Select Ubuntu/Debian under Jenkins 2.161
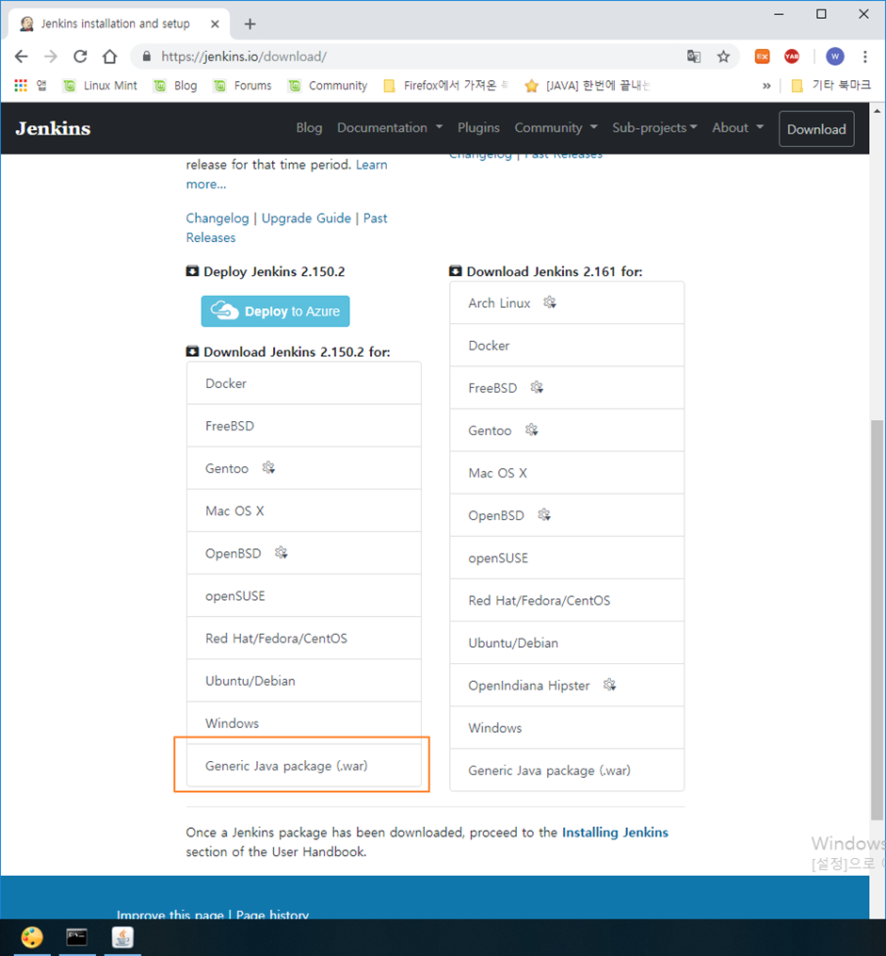Viewport: 886px width, 956px height. [567, 643]
